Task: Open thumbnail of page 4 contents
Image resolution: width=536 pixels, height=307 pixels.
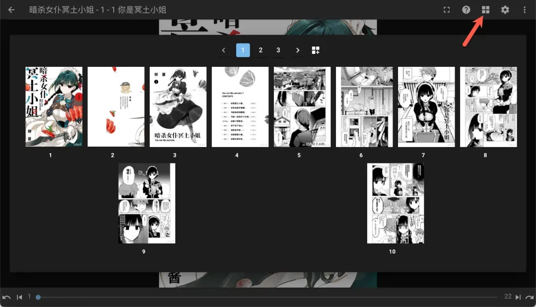Action: coord(240,107)
